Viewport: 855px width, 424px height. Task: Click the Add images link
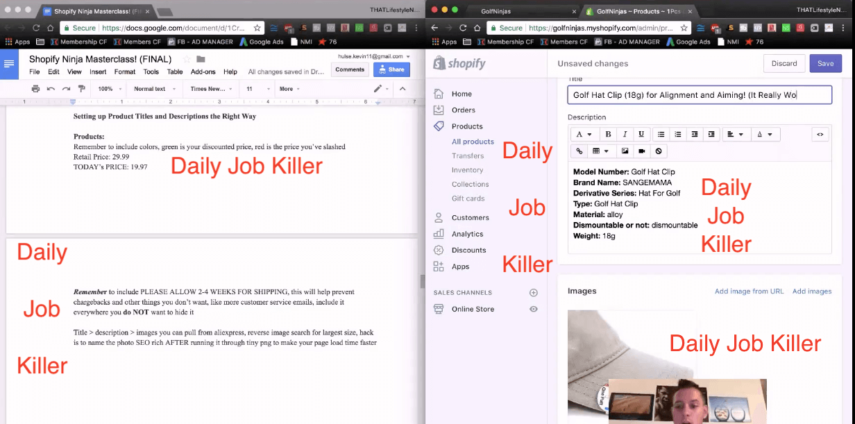tap(812, 291)
